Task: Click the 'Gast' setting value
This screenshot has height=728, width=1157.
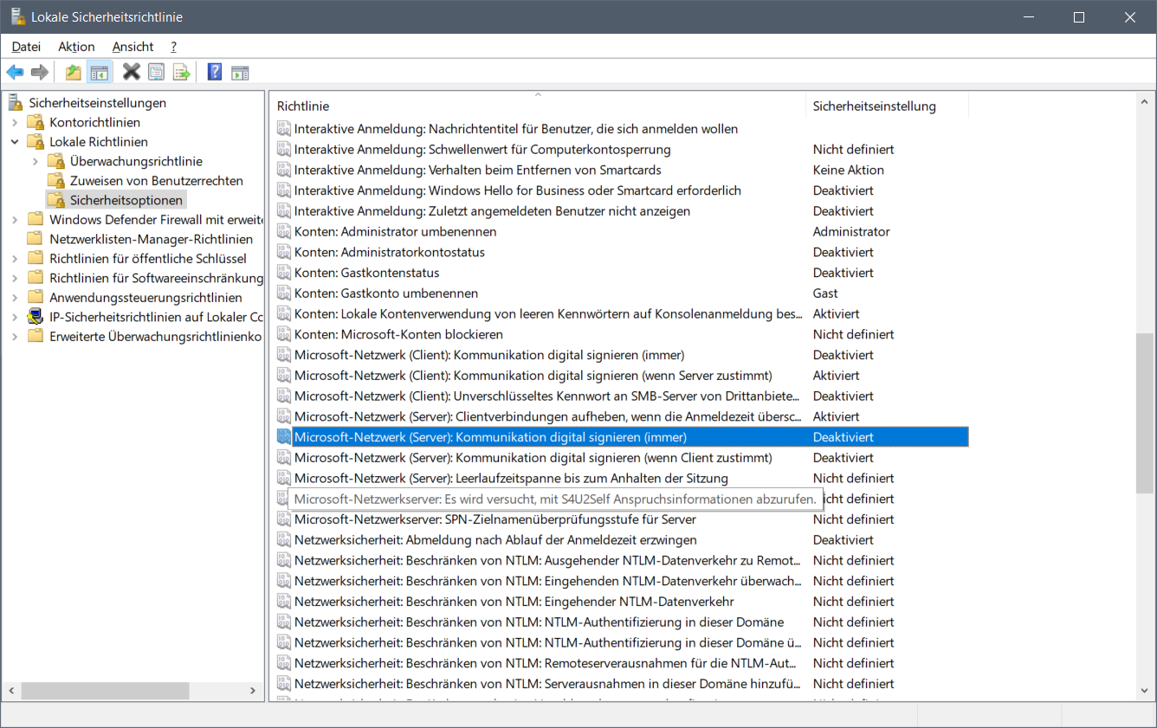Action: 825,293
